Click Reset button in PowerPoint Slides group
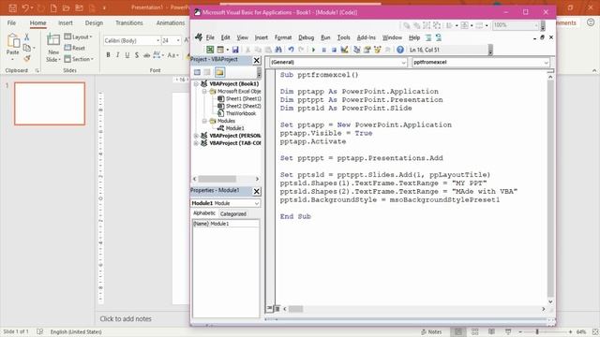Viewport: 600px width, 337px height. click(x=75, y=48)
